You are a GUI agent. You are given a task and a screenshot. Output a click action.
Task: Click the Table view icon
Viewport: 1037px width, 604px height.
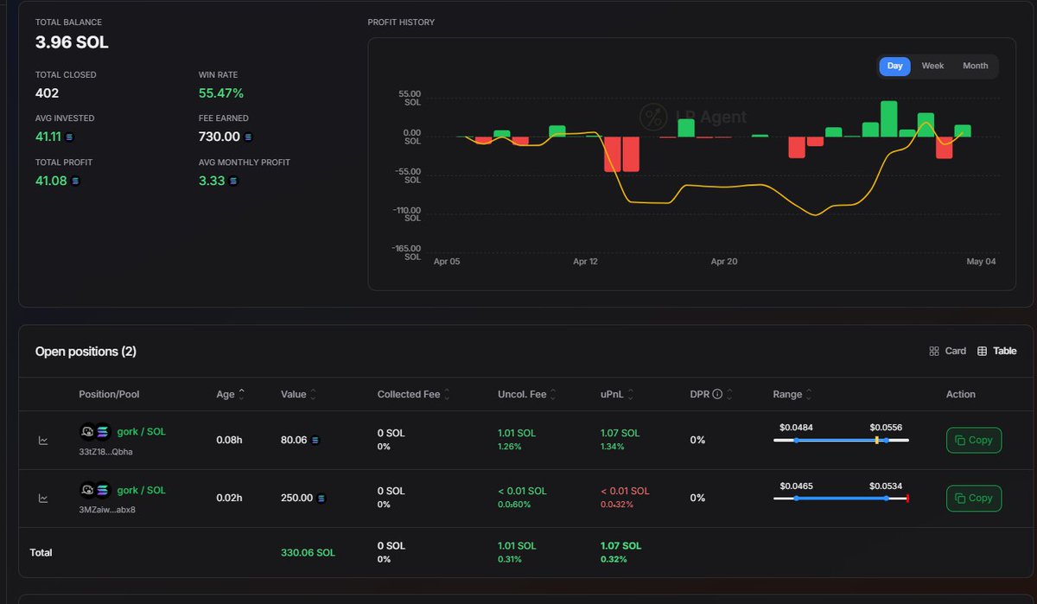coord(982,351)
